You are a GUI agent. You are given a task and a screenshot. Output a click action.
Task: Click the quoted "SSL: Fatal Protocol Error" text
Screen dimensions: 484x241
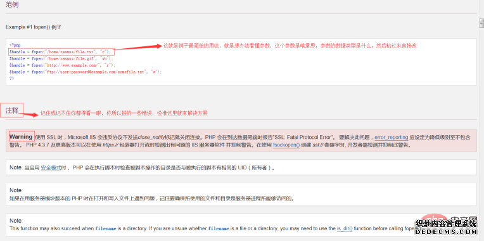tap(303, 137)
